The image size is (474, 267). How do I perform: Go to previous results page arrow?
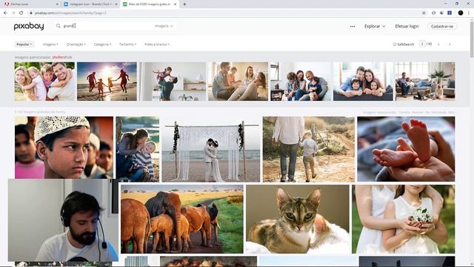pyautogui.click(x=438, y=44)
